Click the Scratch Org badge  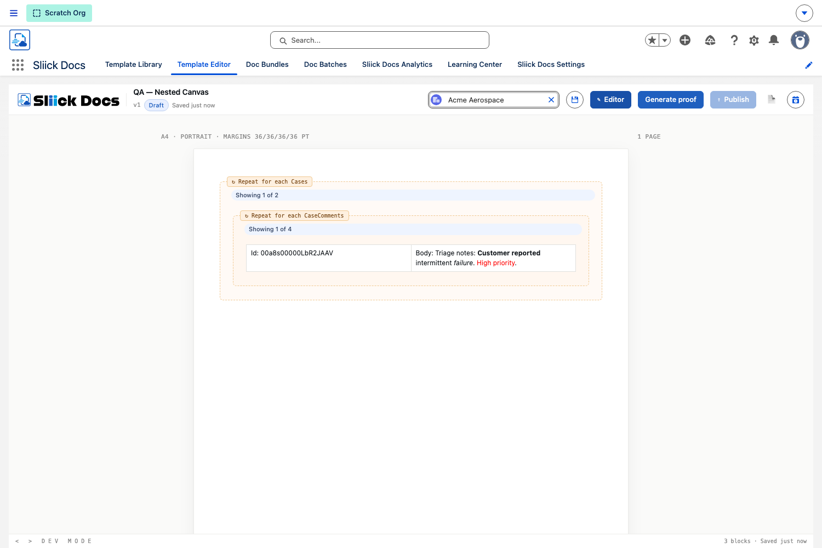pyautogui.click(x=59, y=13)
